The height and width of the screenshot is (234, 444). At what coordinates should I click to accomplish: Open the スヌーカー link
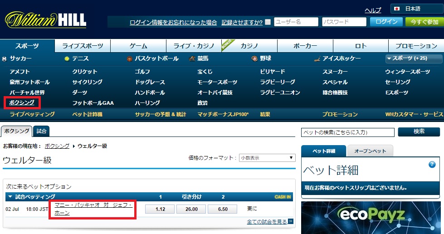335,72
